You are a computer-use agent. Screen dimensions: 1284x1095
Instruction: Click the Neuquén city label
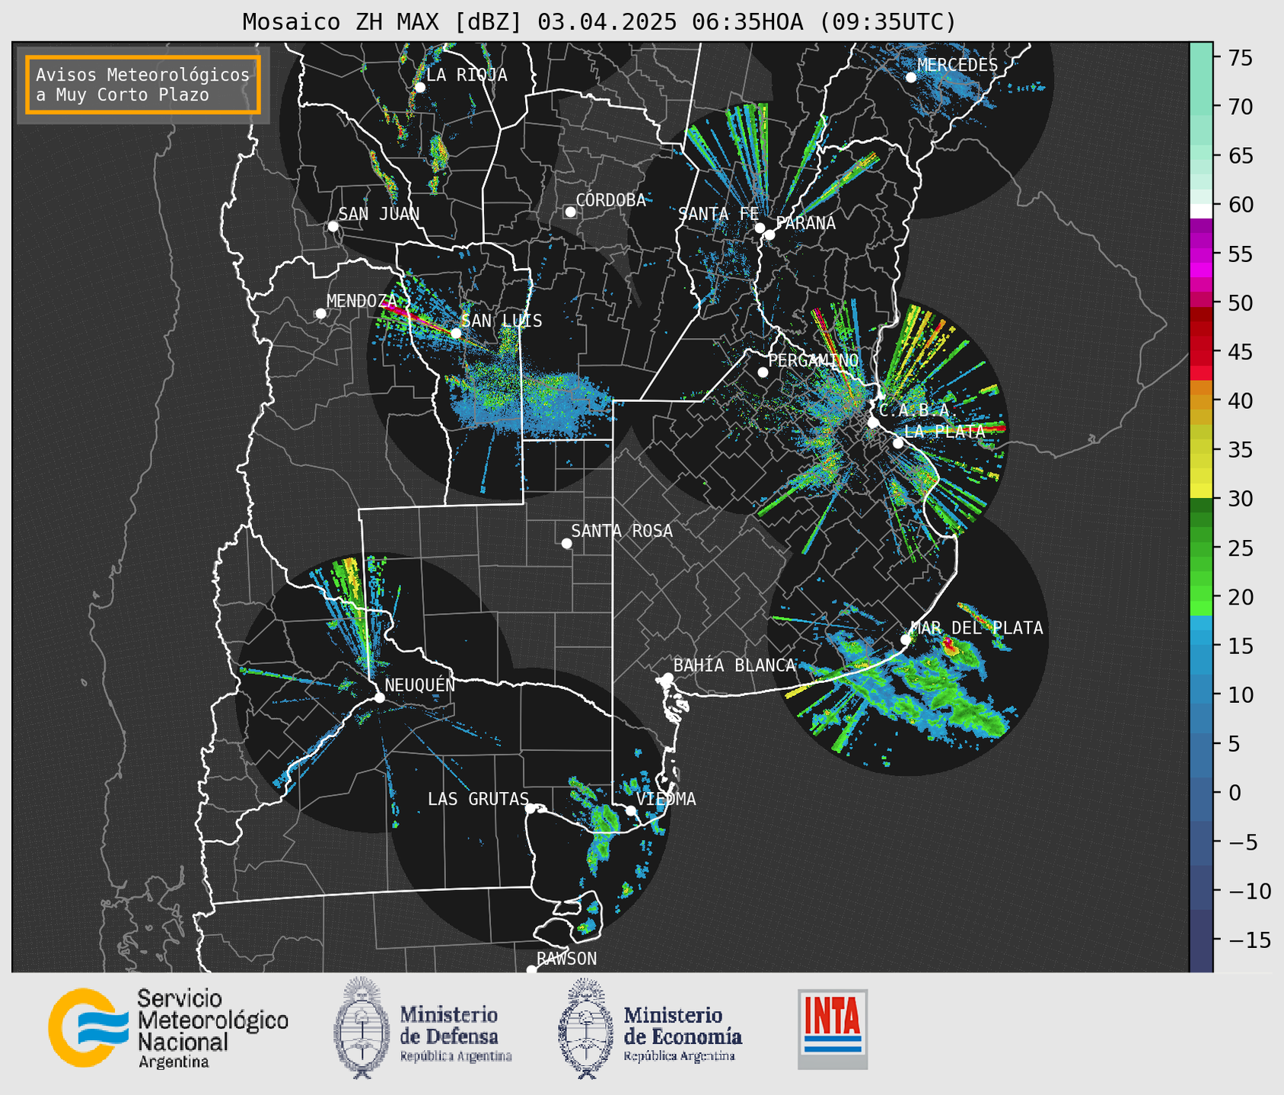pyautogui.click(x=419, y=685)
